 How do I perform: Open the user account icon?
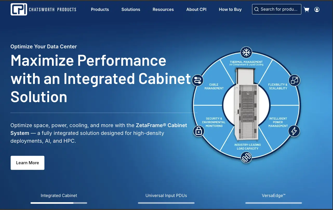(x=317, y=10)
